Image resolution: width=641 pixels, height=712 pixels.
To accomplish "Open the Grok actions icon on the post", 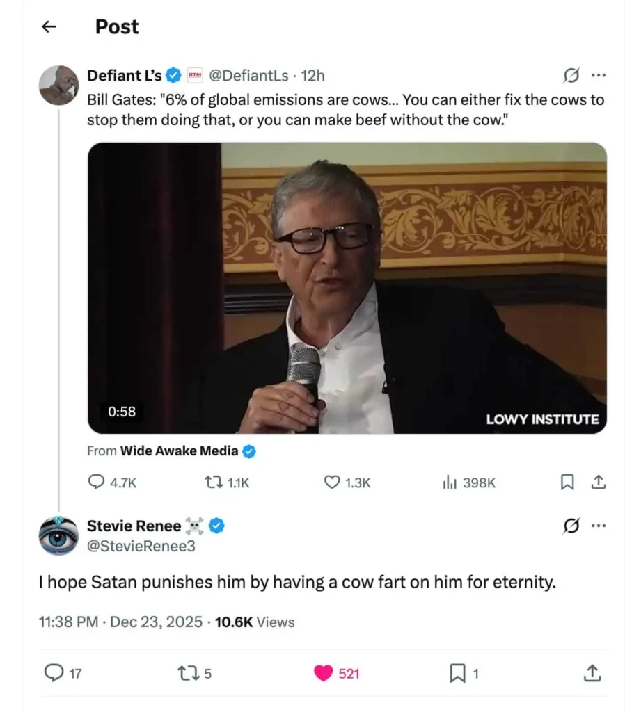I will click(x=571, y=75).
